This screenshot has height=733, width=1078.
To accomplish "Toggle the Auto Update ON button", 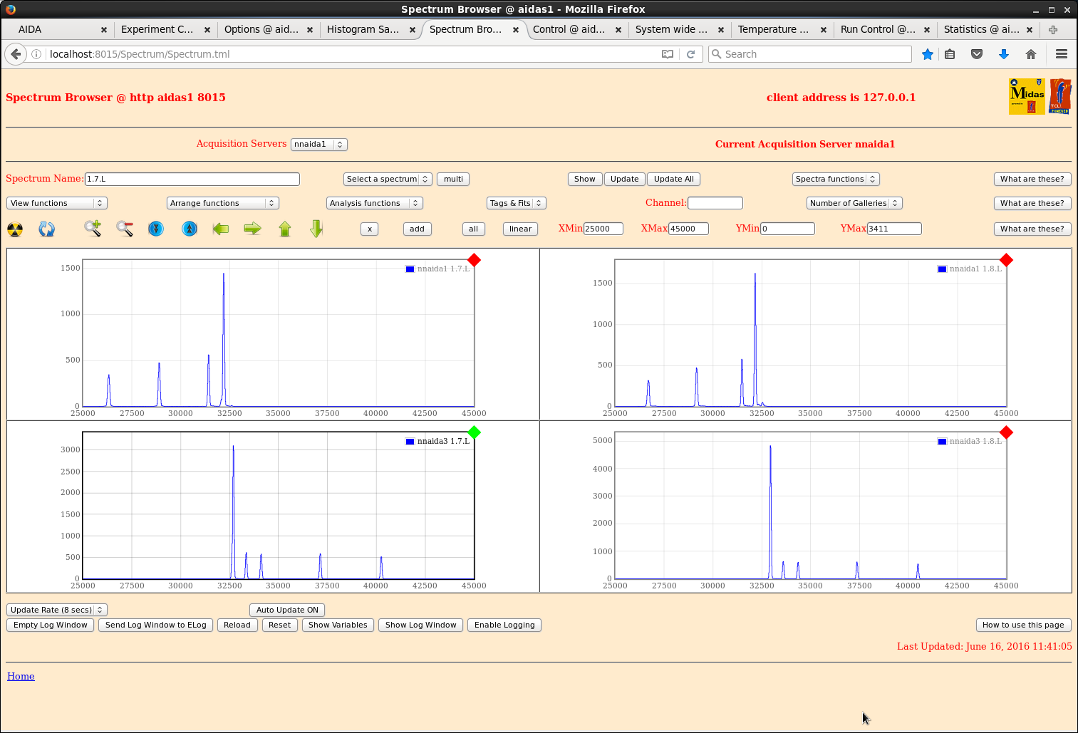I will pos(287,610).
